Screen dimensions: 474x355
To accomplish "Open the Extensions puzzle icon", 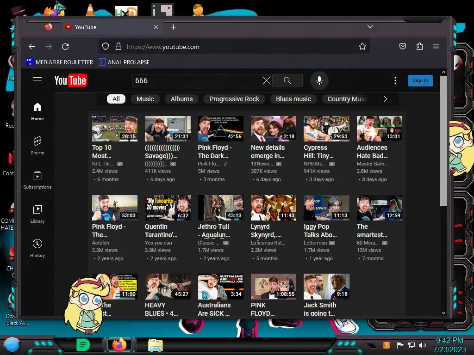I will [x=419, y=46].
